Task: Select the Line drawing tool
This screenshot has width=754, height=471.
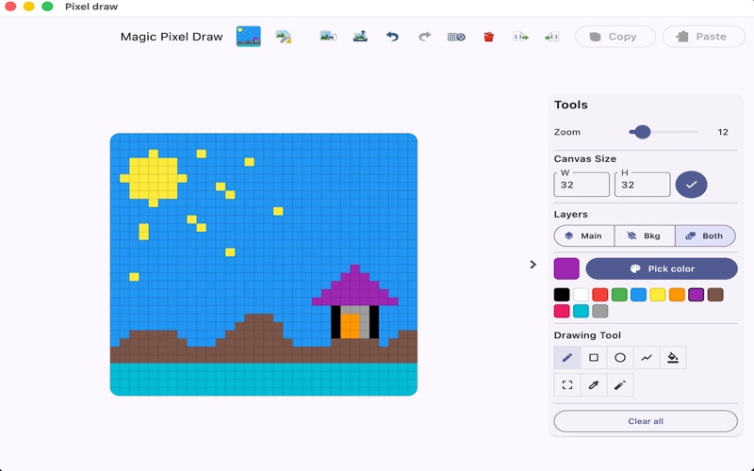Action: [x=647, y=358]
